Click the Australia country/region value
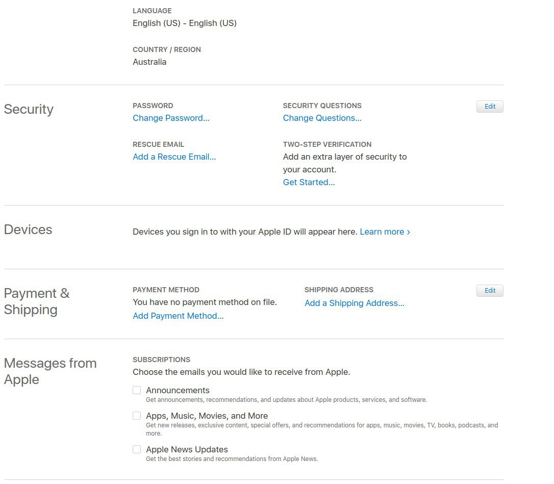 (x=149, y=62)
